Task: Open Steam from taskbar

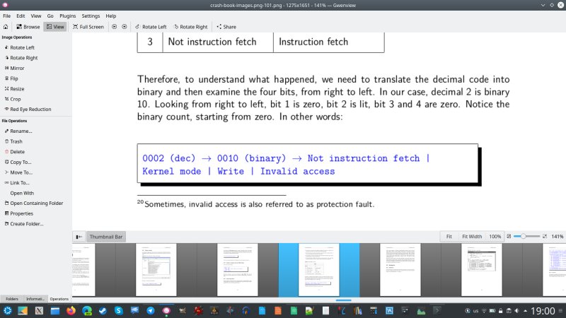Action: [103, 310]
